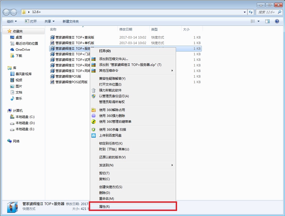Click the WinRAR icon beside 添加到 zip entry
Image resolution: width=285 pixels, height=216 pixels.
pos(94,65)
